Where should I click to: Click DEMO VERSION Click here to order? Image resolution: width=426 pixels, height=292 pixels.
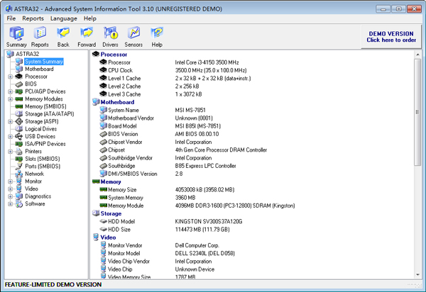coord(391,37)
